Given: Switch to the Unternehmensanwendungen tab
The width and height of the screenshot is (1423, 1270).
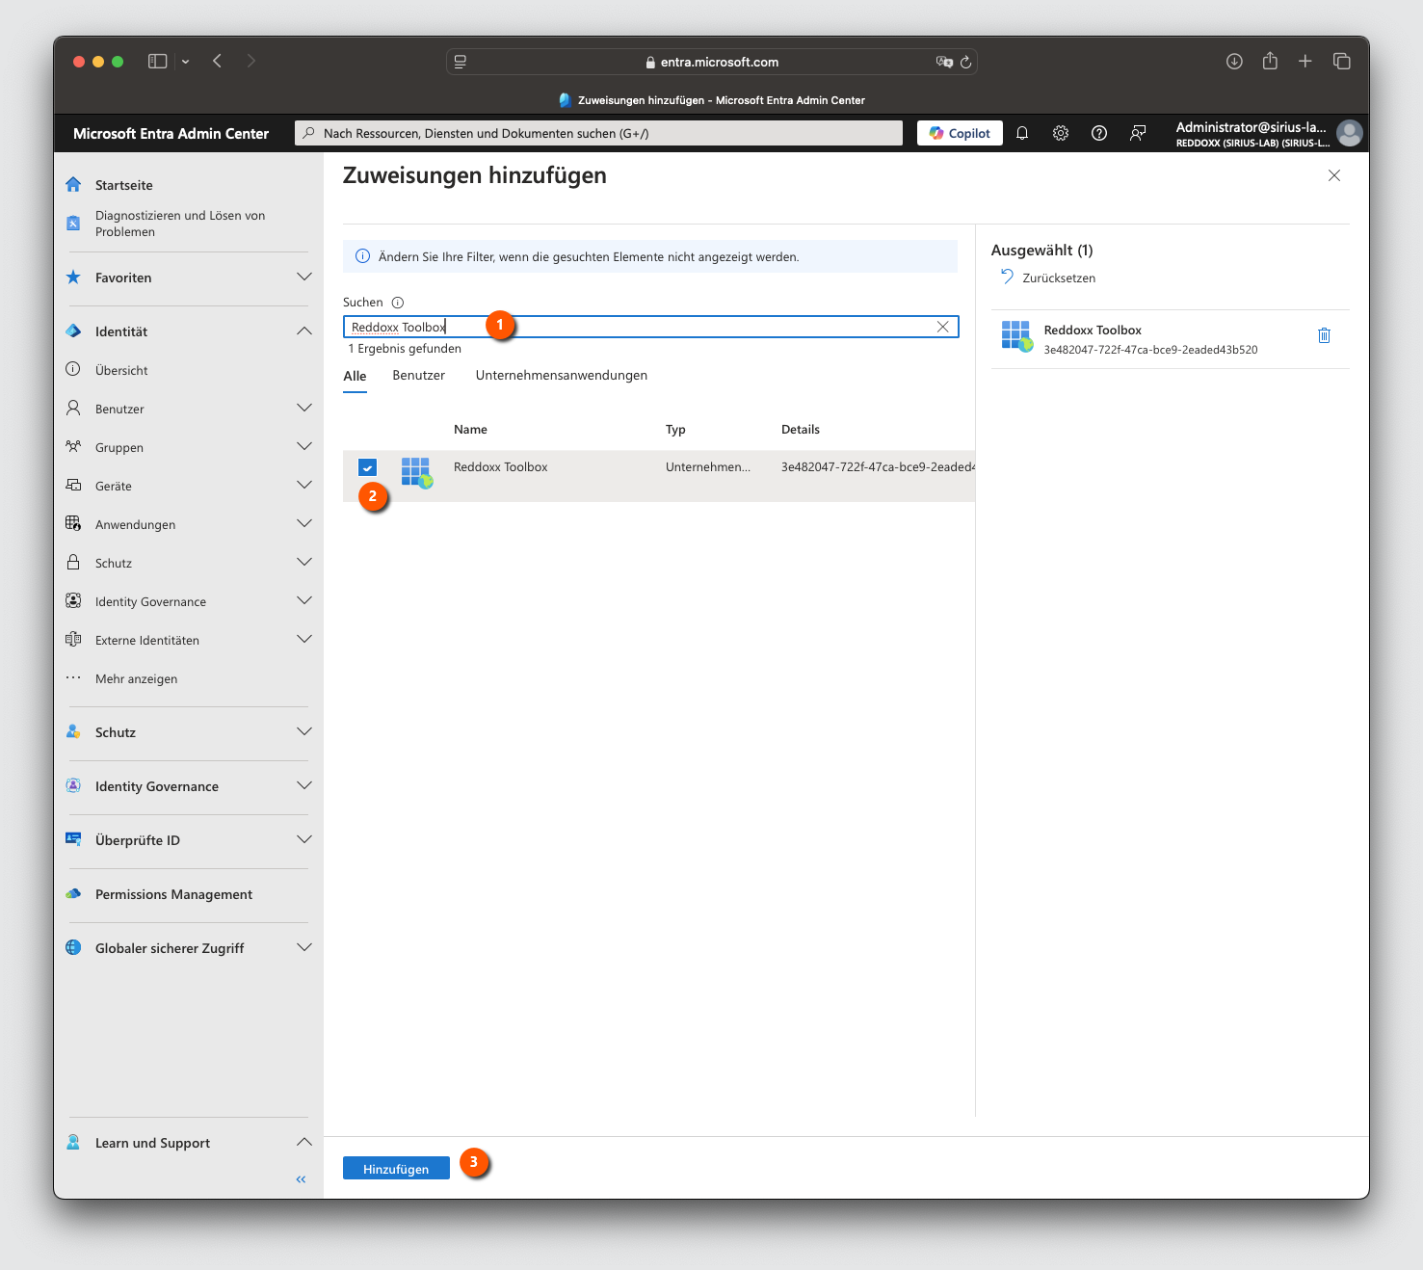Looking at the screenshot, I should pyautogui.click(x=562, y=376).
